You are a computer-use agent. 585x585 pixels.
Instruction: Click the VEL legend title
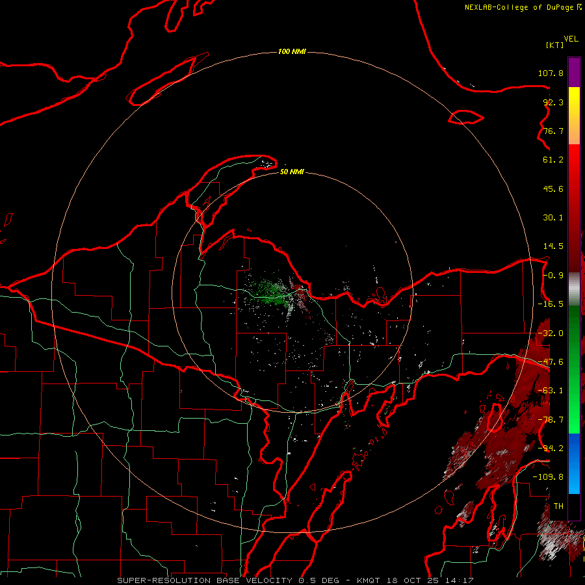tap(571, 39)
